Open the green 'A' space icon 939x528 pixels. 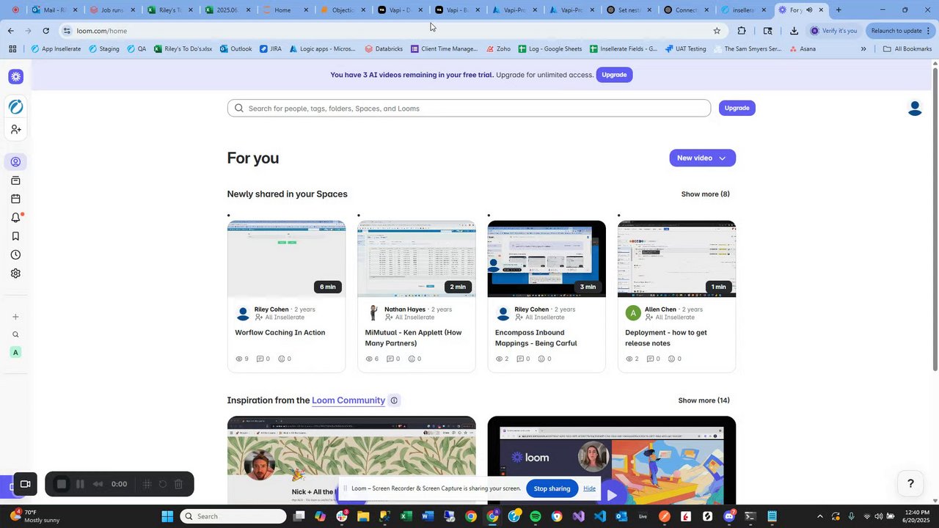tap(15, 353)
